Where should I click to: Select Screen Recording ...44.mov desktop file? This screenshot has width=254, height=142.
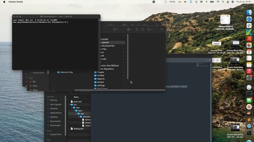[235, 131]
